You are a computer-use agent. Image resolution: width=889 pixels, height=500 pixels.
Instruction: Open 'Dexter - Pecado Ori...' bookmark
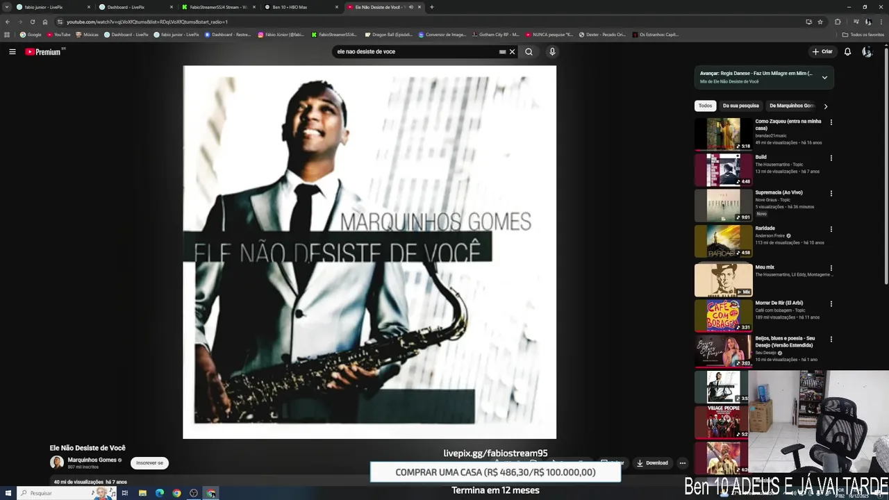602,34
